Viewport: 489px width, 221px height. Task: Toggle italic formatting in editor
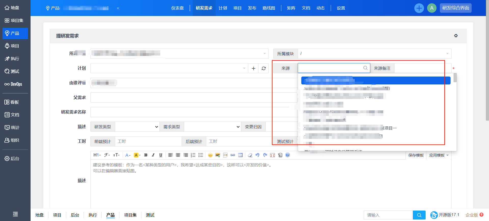[x=153, y=155]
